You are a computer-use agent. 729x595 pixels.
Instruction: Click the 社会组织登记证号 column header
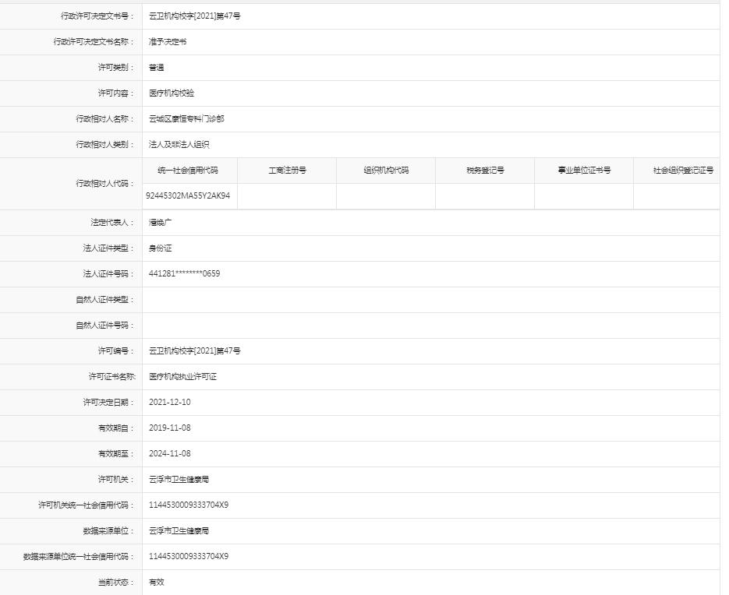(683, 171)
